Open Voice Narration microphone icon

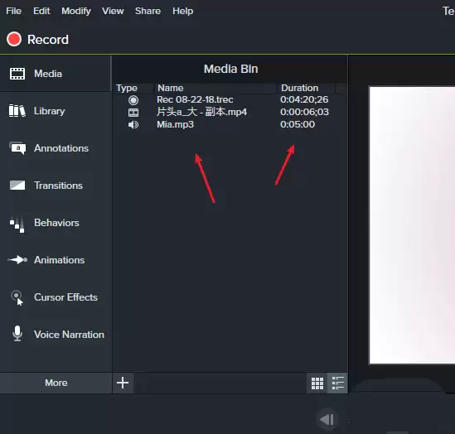coord(17,334)
